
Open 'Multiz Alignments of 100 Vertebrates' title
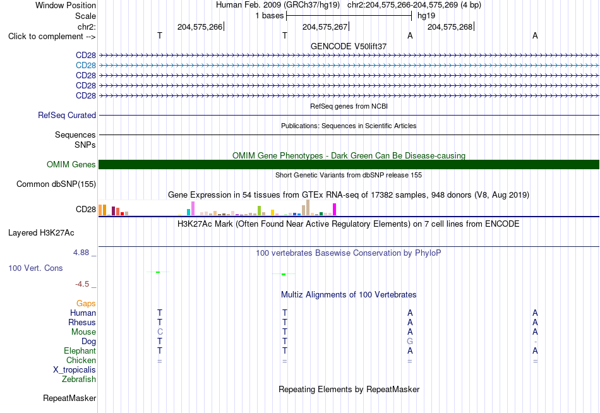[x=349, y=295]
